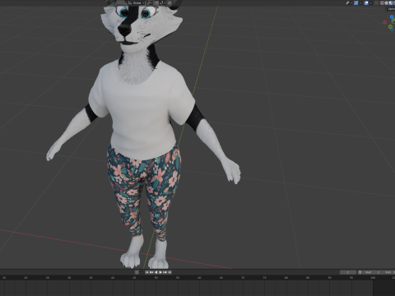The height and width of the screenshot is (296, 395).
Task: Click the red negative X axis gizmo circle
Action: pyautogui.click(x=384, y=22)
